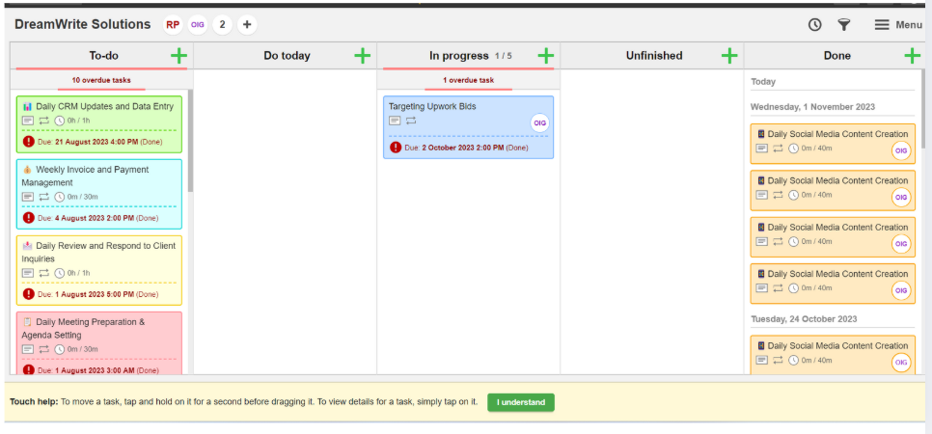Open the hamburger Menu
Screen dimensions: 932x434
point(897,25)
